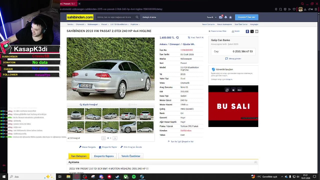Click the main Passat photo
The height and width of the screenshot is (180, 320).
pyautogui.click(x=110, y=69)
